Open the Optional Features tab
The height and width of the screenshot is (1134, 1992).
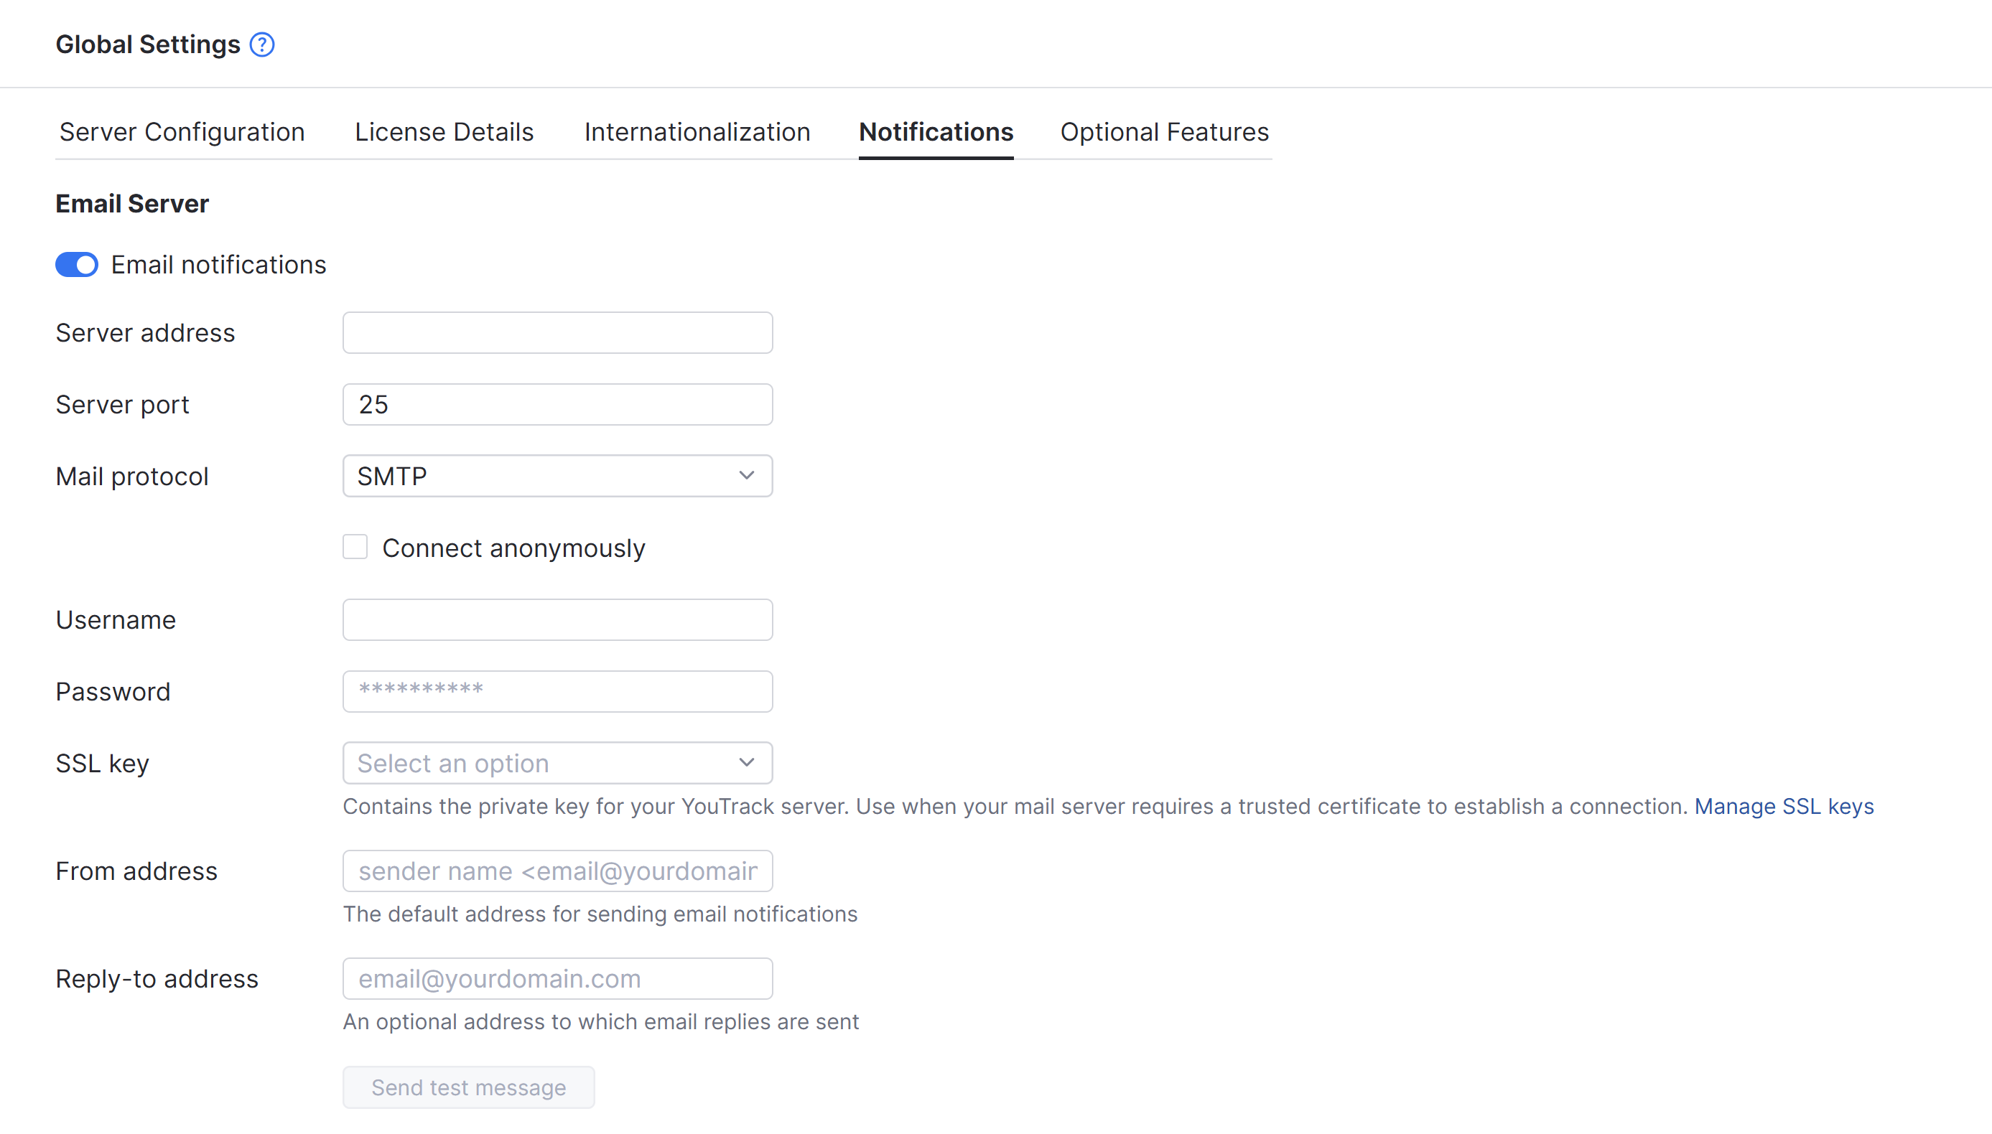[x=1163, y=131]
